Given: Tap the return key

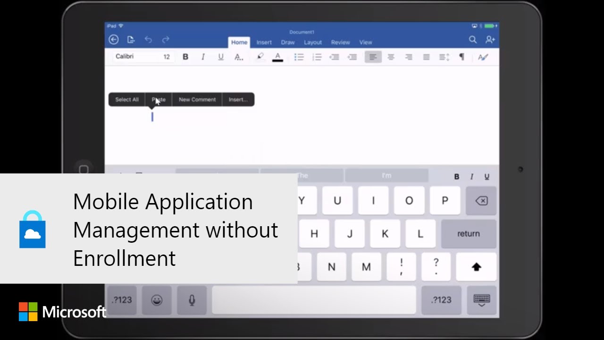Looking at the screenshot, I should point(468,234).
